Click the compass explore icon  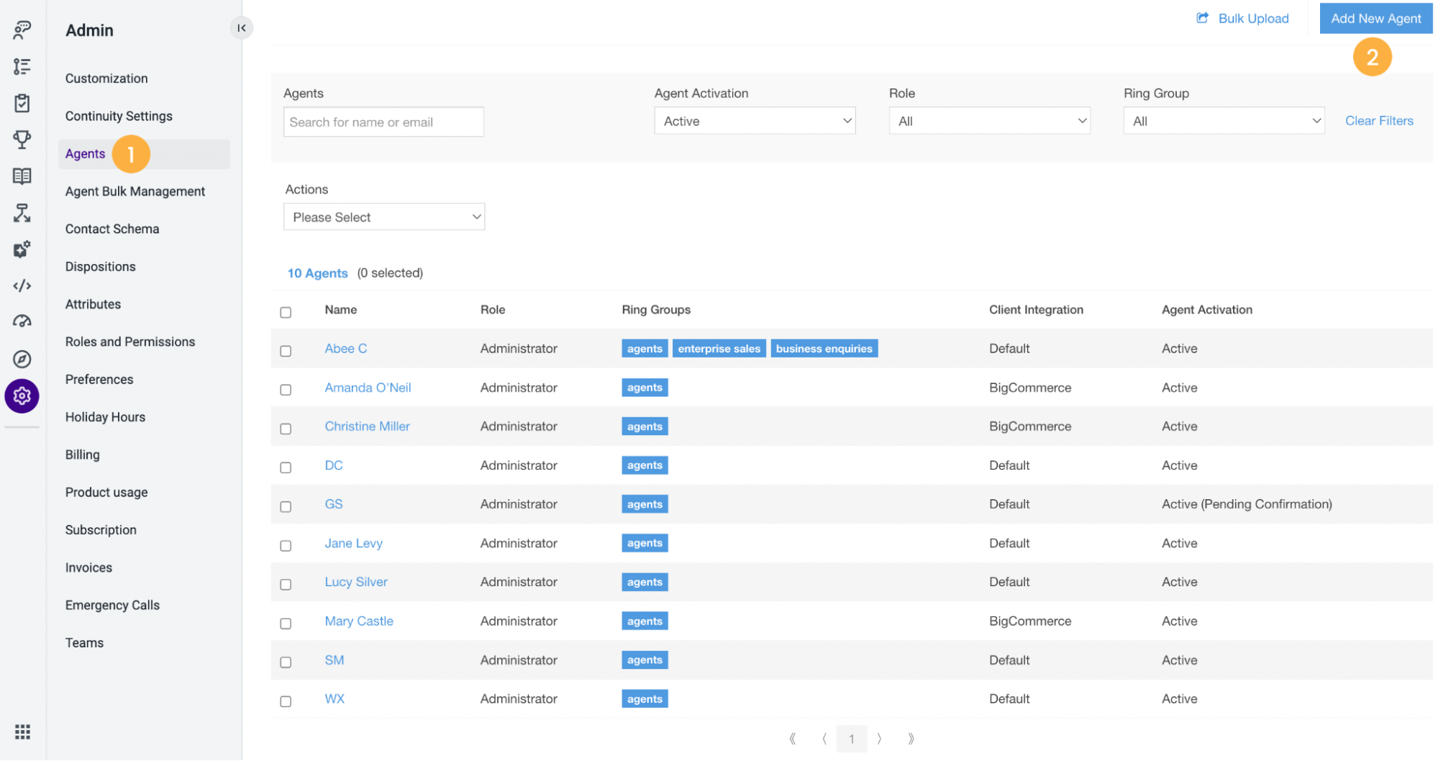(22, 359)
